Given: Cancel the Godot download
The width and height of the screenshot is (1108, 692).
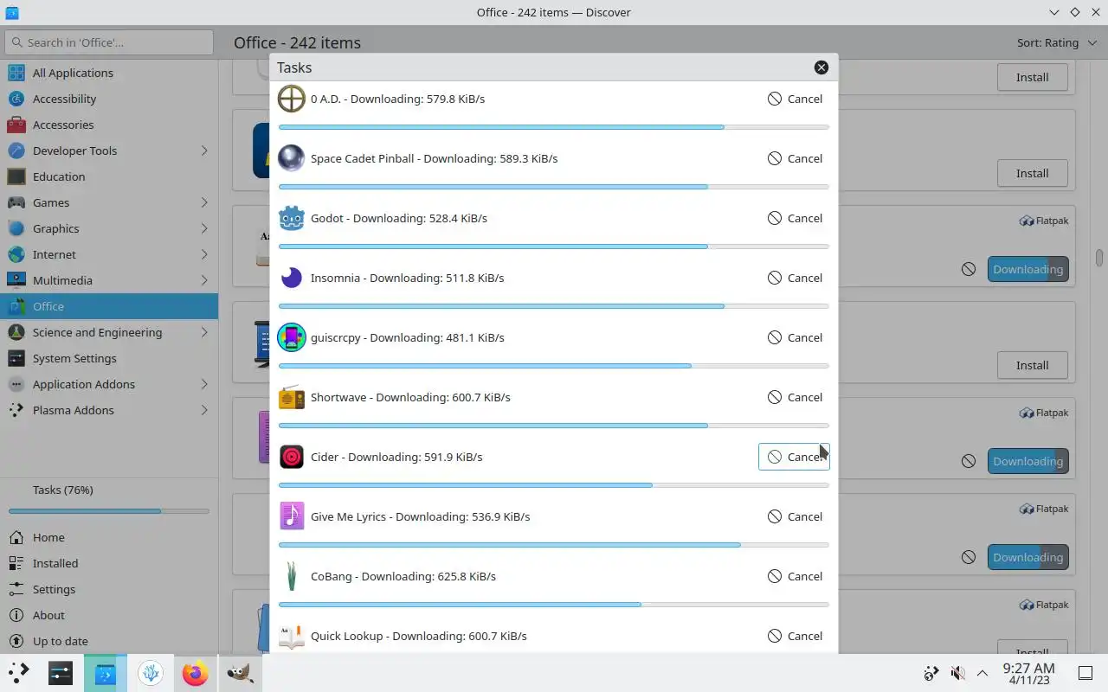Looking at the screenshot, I should coord(795,218).
